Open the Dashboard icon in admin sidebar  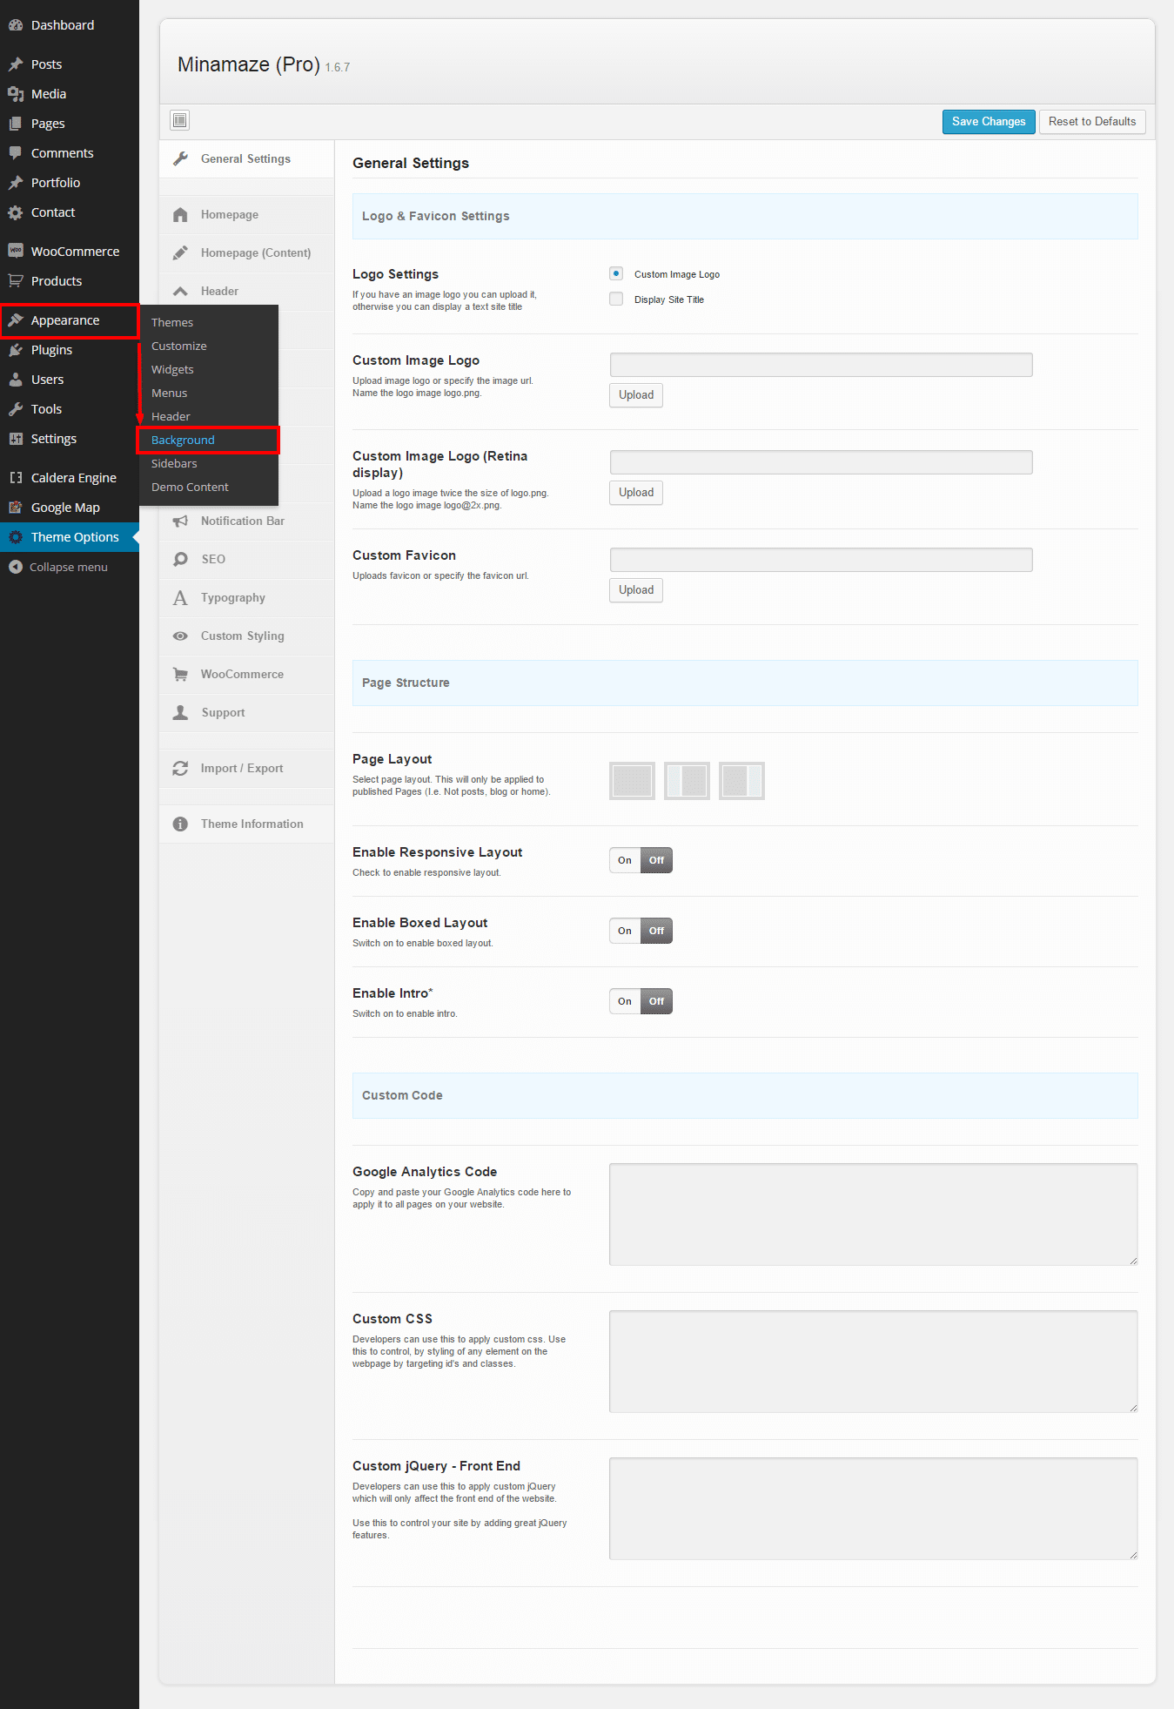tap(16, 25)
